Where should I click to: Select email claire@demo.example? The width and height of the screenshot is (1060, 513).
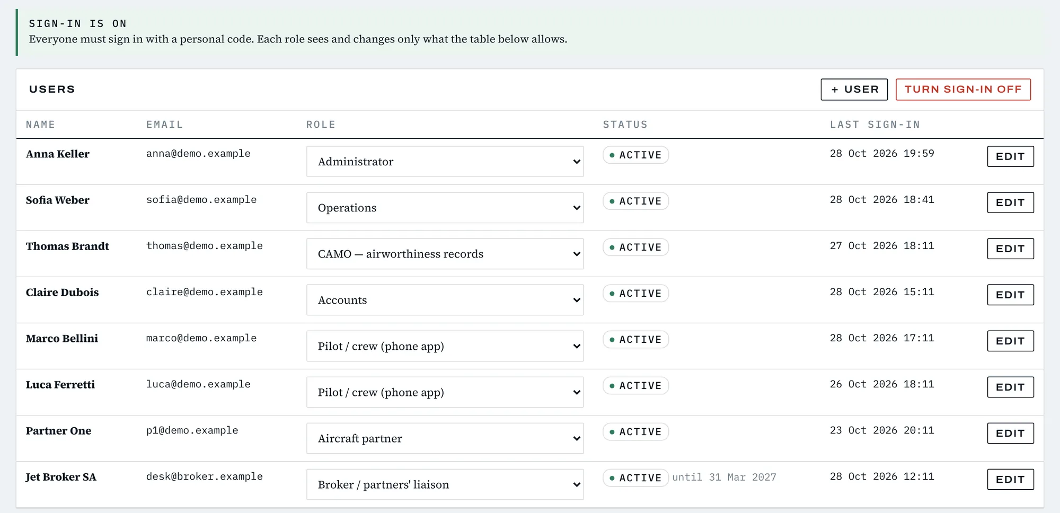tap(205, 292)
